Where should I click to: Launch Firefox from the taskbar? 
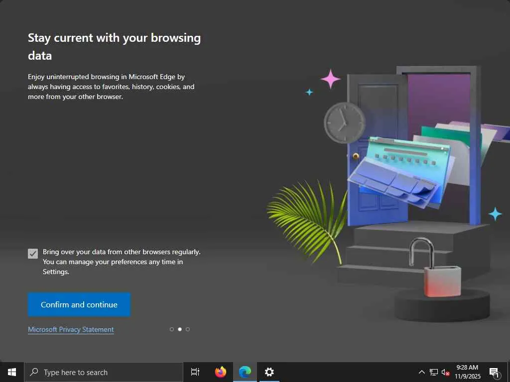[221, 372]
